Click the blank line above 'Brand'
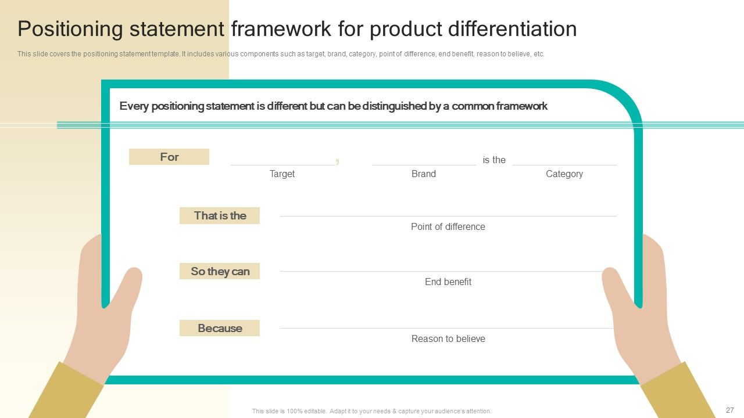The height and width of the screenshot is (418, 744). coord(424,165)
